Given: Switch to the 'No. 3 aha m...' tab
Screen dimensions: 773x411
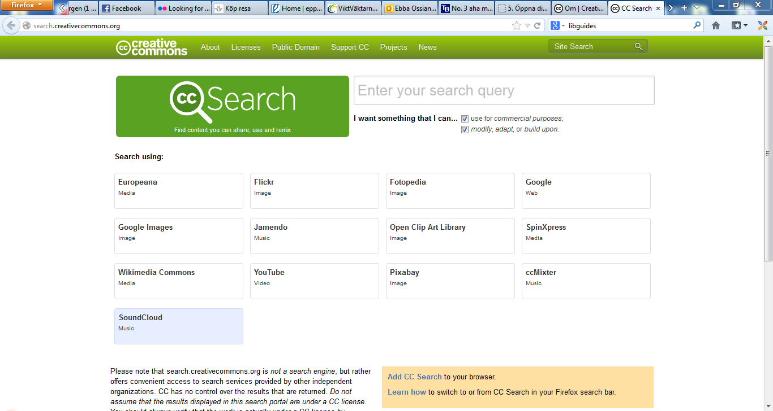Looking at the screenshot, I should [x=466, y=8].
